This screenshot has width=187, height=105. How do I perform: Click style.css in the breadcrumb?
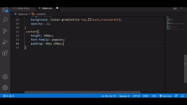[x=23, y=14]
